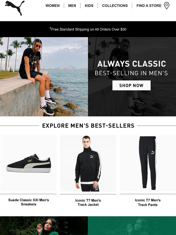Click Find a Store link
The image size is (176, 235).
tap(149, 6)
